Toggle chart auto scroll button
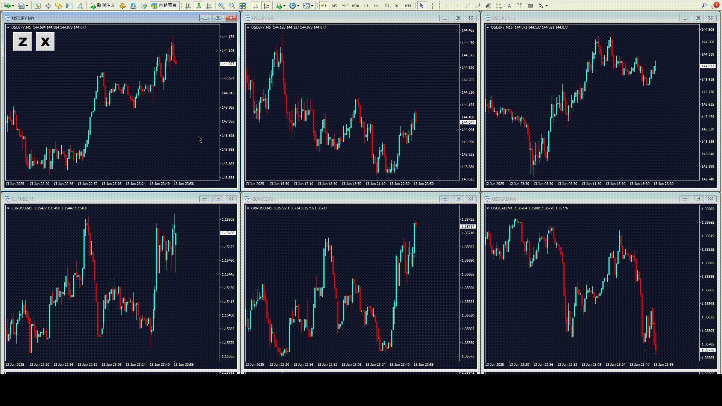Screen dimensions: 722x406 (x=256, y=6)
